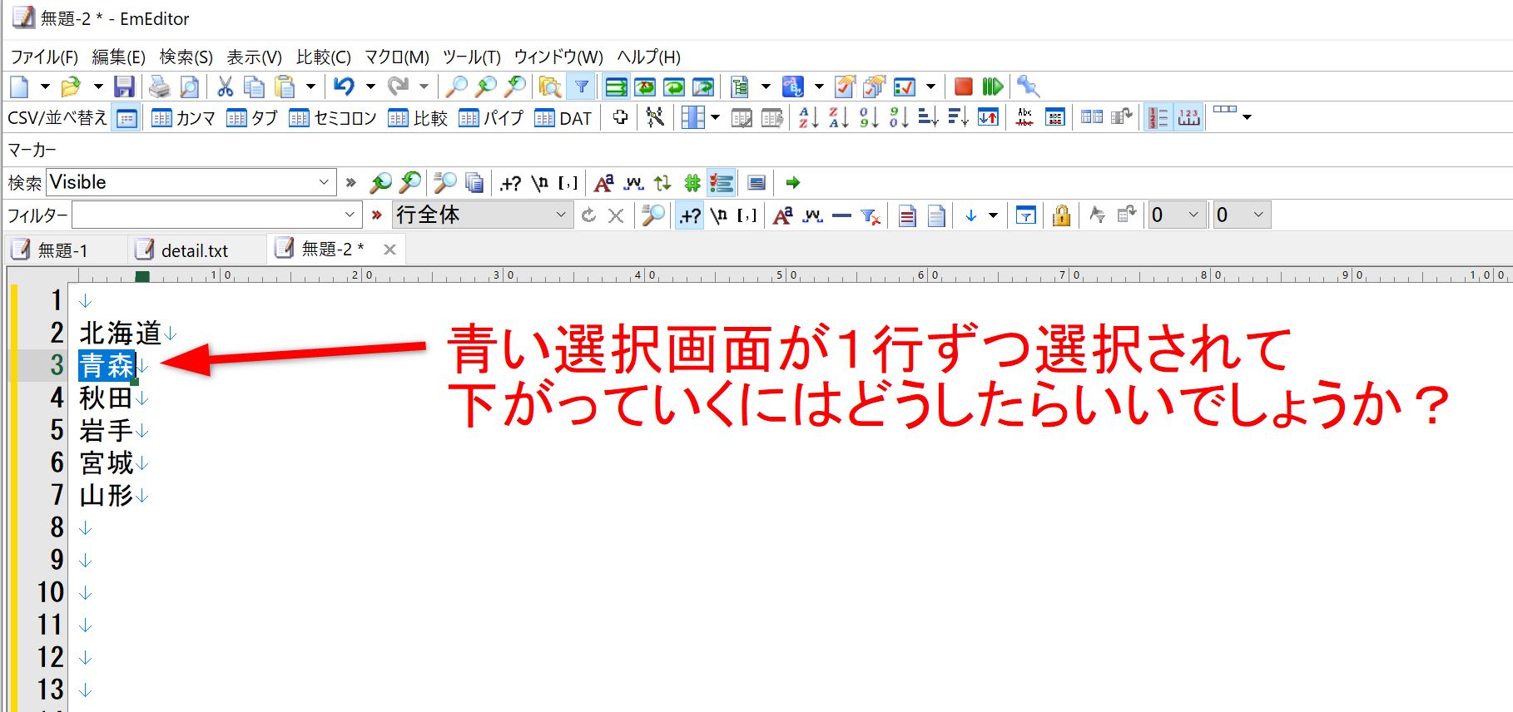The width and height of the screenshot is (1513, 712).
Task: Toggle the Line numbers button
Action: (1158, 117)
